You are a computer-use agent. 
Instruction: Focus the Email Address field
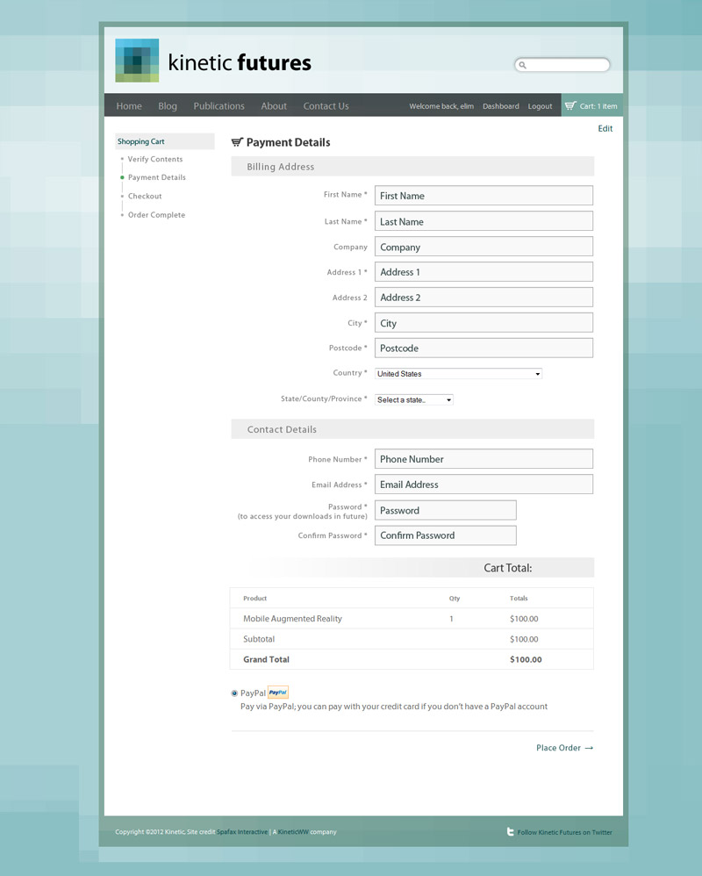(x=484, y=485)
